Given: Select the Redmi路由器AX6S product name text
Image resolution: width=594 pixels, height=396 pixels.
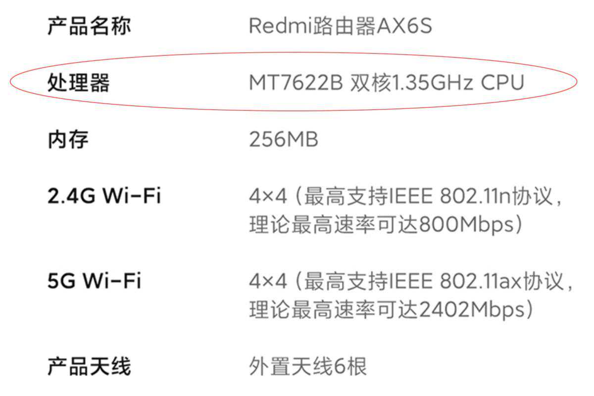Looking at the screenshot, I should click(340, 26).
